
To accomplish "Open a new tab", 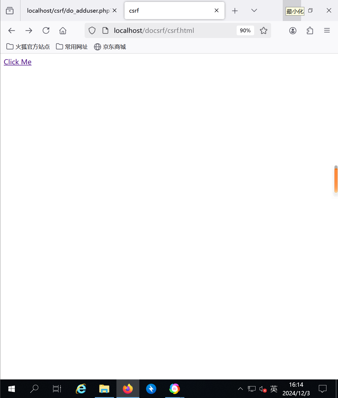I will tap(235, 11).
